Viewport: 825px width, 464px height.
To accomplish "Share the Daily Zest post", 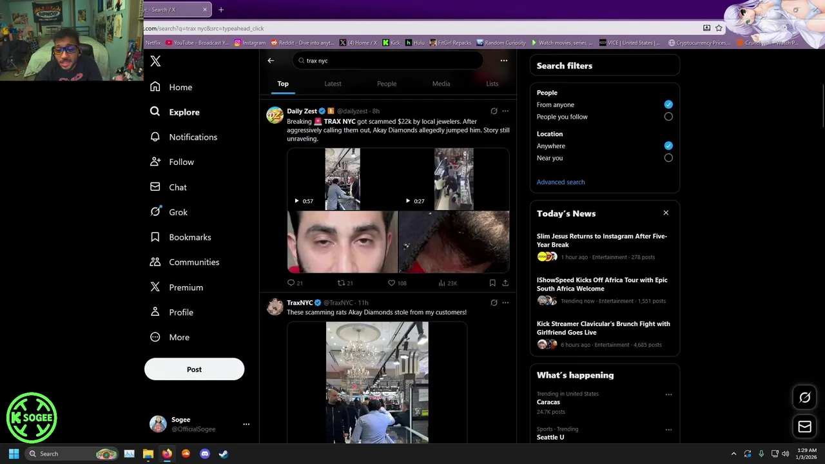I will [505, 283].
